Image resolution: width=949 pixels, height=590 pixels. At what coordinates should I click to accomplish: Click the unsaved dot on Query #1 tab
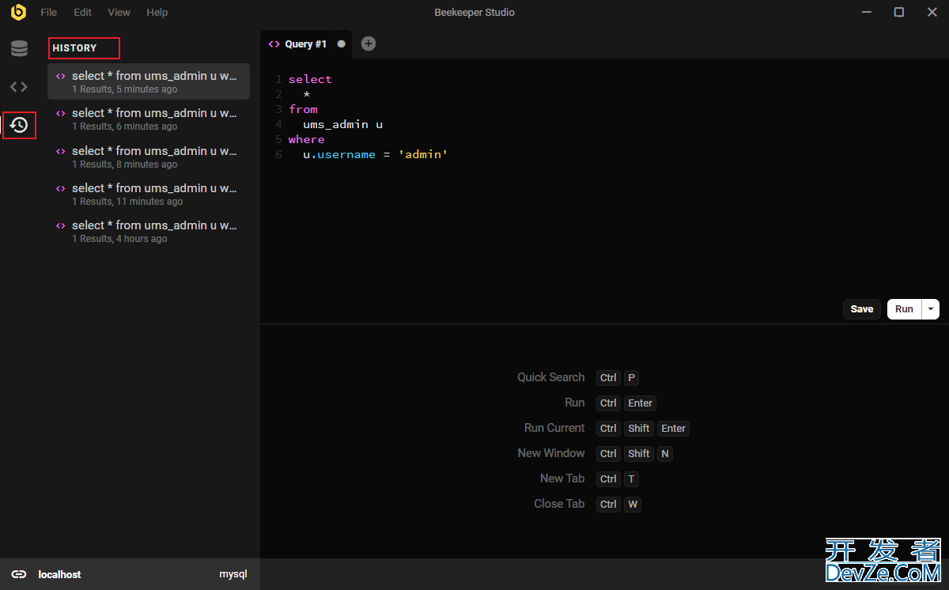(x=342, y=44)
